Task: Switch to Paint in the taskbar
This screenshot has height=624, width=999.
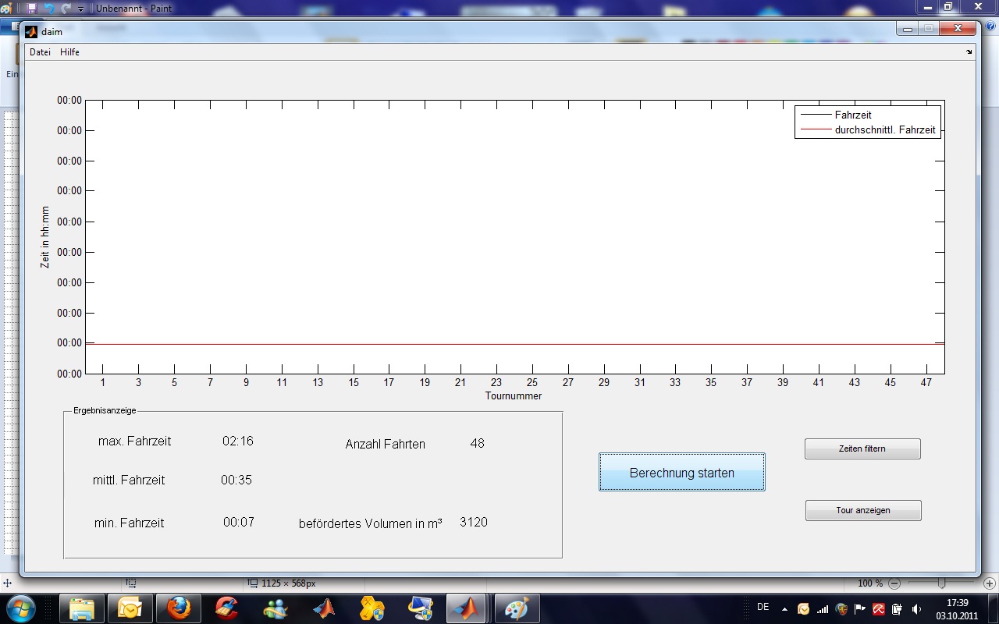Action: coord(517,608)
